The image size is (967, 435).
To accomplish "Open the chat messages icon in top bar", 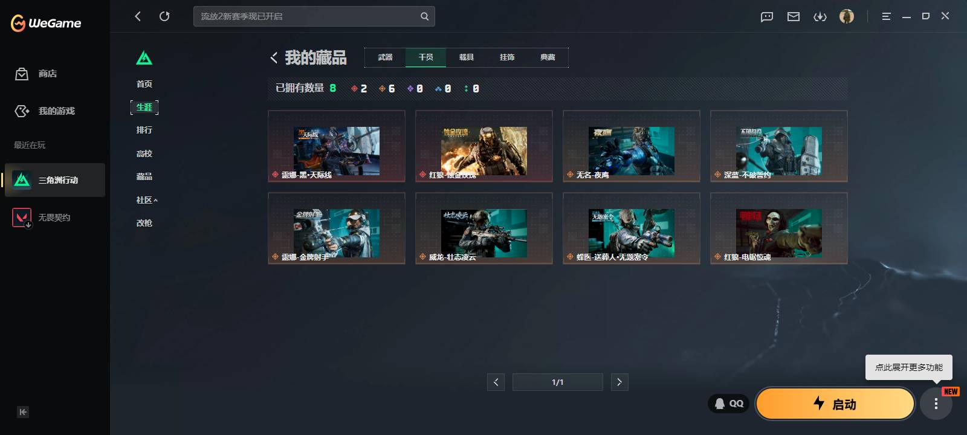I will [767, 17].
